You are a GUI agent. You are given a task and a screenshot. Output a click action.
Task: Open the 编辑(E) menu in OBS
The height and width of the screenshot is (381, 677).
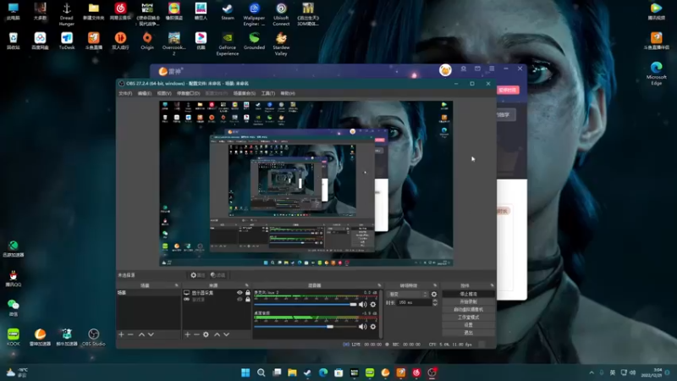click(x=144, y=93)
